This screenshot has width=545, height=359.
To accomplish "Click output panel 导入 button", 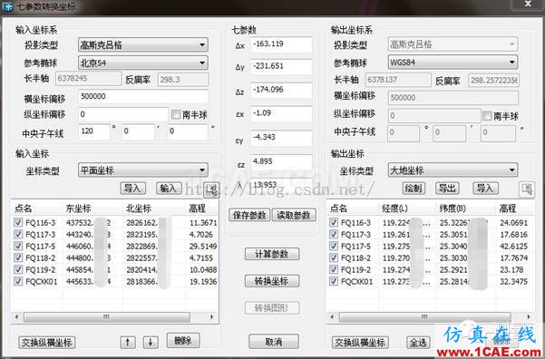I will [485, 189].
